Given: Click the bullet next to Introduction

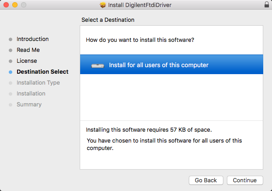Looking at the screenshot, I should 11,39.
